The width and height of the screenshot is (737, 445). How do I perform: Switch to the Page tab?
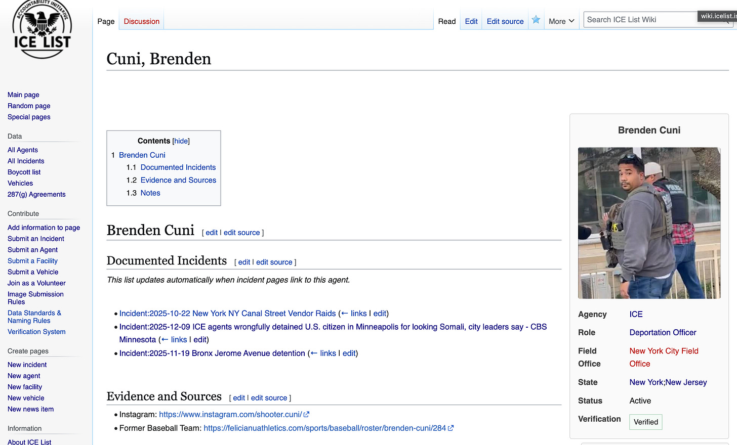[106, 21]
